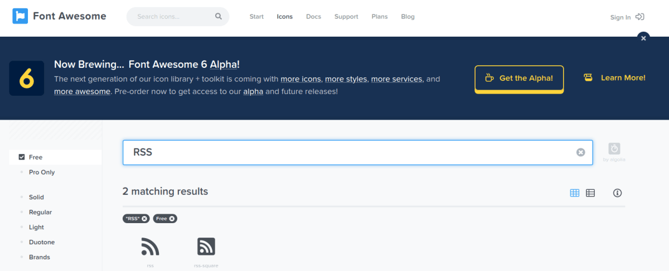
Task: Follow the "alpha" link in banner
Action: pos(253,91)
